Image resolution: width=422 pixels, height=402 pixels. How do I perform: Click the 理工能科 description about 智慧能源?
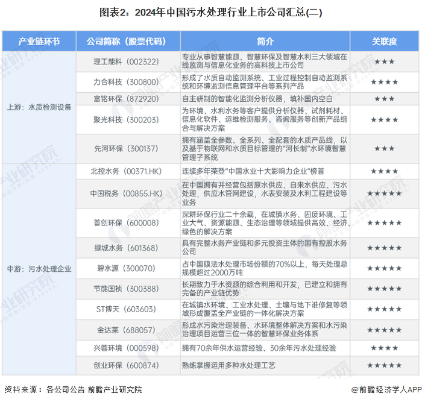[265, 61]
